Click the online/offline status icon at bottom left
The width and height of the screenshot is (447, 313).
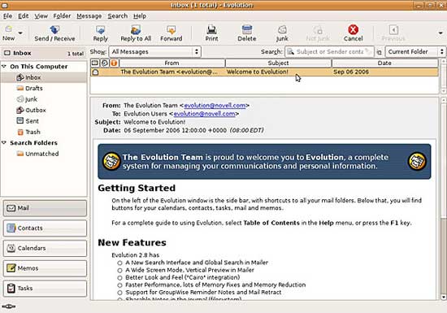pos(9,306)
